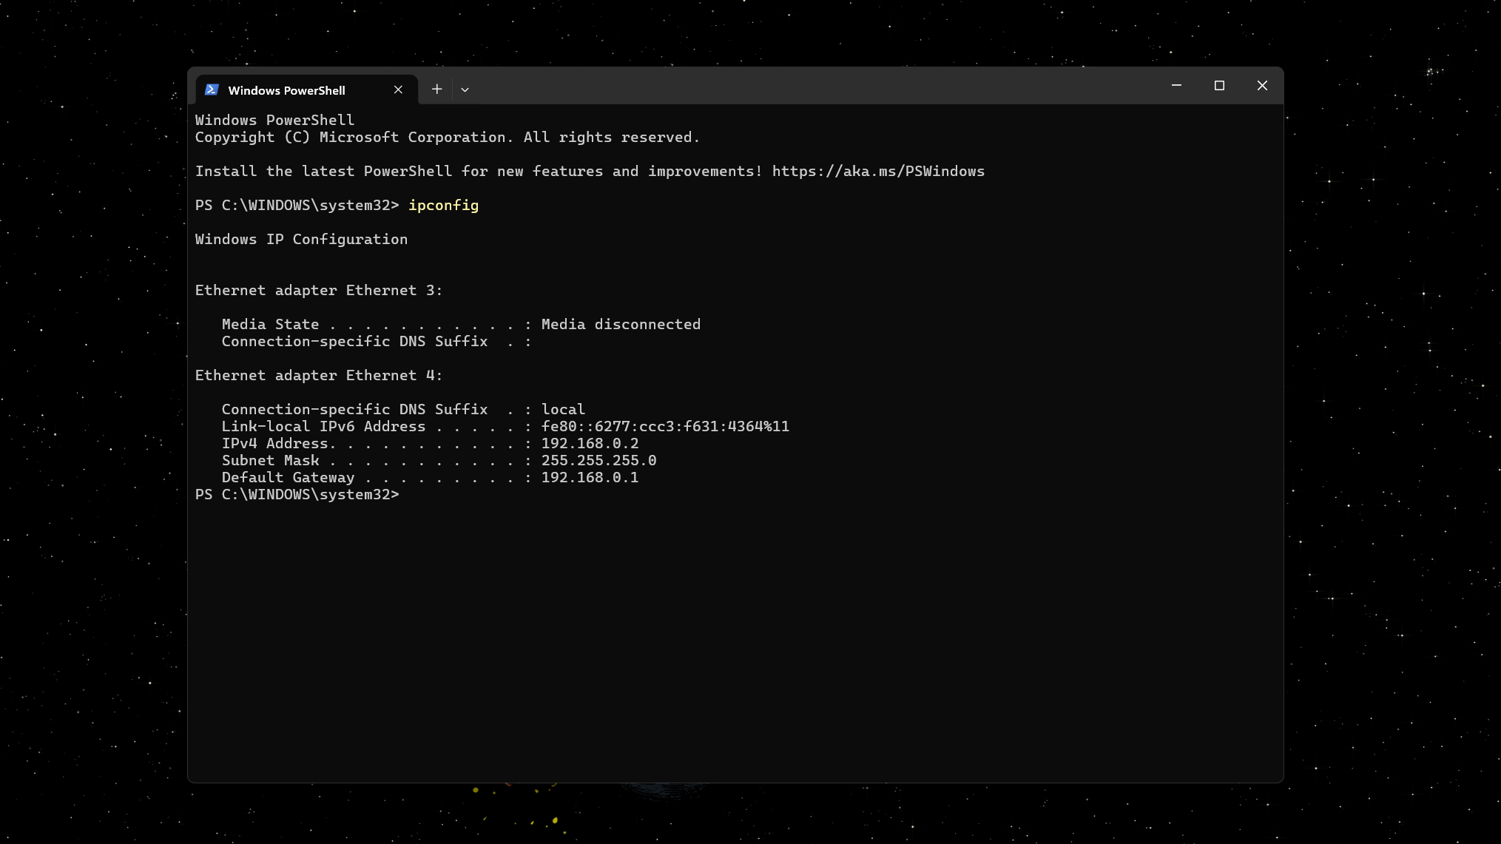Click the IPv4 address 192.168.0.2

pyautogui.click(x=590, y=443)
